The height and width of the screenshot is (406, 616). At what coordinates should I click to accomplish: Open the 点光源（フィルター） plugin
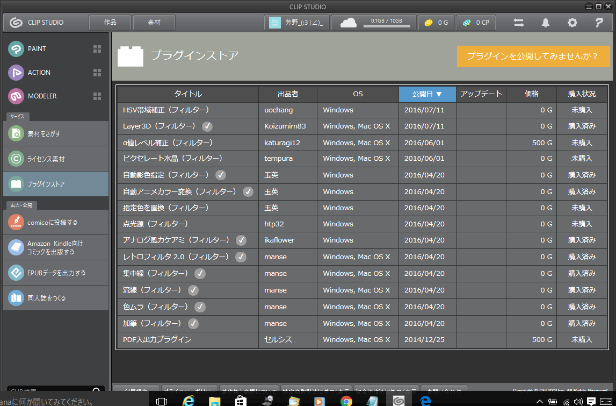click(x=156, y=224)
